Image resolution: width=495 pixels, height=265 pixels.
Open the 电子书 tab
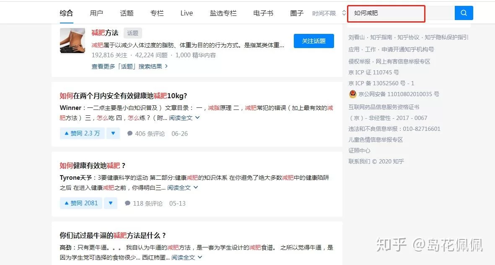tap(263, 13)
